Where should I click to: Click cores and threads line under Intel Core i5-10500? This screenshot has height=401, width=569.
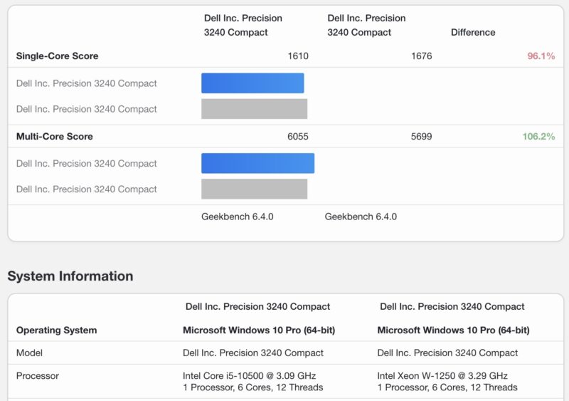[x=252, y=387]
